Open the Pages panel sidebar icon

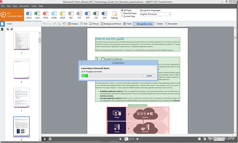click(2, 24)
